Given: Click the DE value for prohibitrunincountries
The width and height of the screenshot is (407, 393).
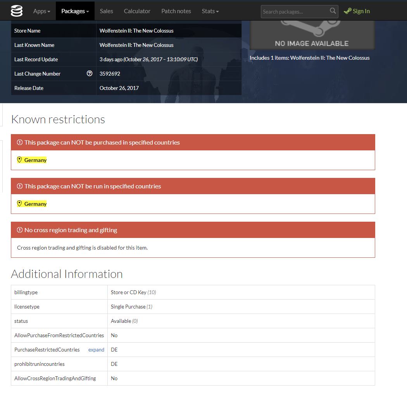Looking at the screenshot, I should coord(114,364).
